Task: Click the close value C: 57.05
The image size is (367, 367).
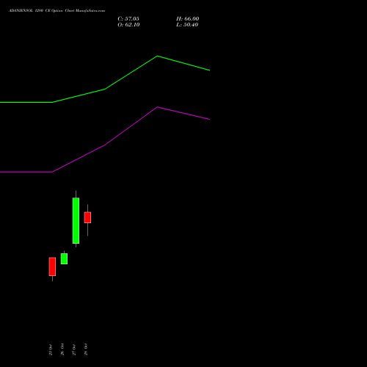Action: point(128,19)
